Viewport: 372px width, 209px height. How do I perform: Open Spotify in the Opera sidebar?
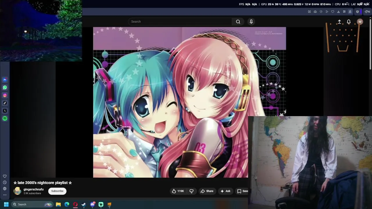click(x=5, y=118)
